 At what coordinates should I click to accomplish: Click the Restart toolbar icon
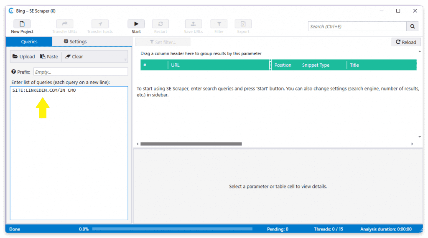point(160,27)
